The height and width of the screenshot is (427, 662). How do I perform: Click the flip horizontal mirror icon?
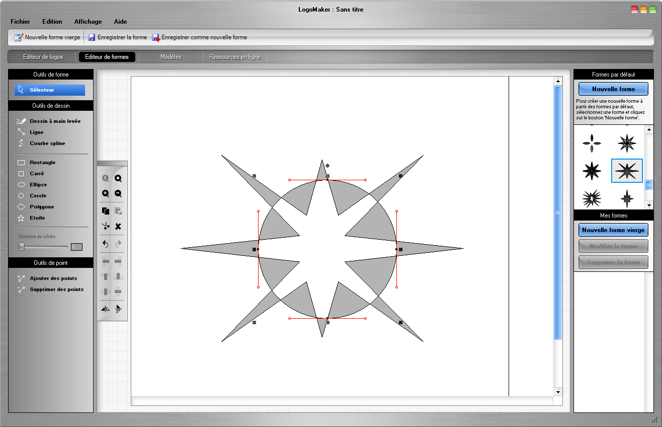106,309
